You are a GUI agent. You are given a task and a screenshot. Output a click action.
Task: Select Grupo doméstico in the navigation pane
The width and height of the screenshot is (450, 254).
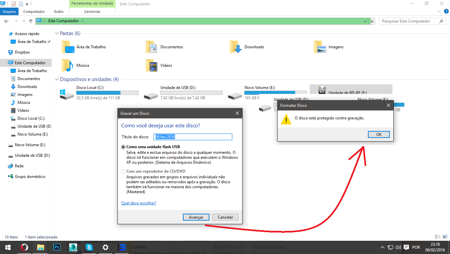tap(30, 177)
